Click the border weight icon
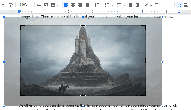This screenshot has width=191, height=110. tap(156, 5)
